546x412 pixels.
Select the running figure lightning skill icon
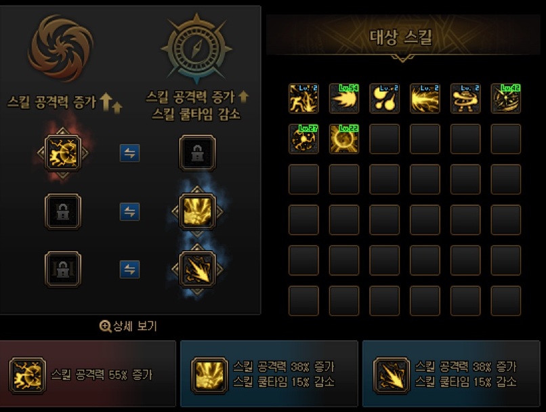(303, 98)
